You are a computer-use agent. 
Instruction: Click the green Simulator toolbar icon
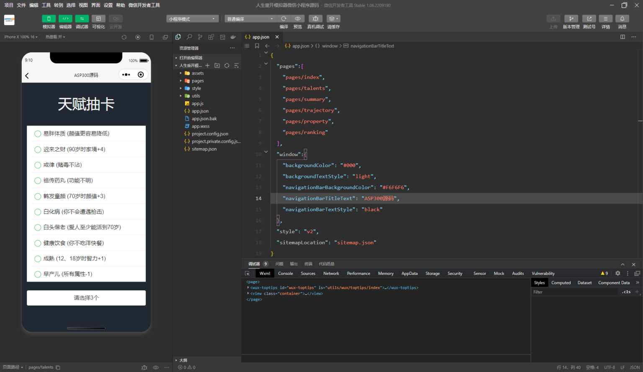pos(49,19)
